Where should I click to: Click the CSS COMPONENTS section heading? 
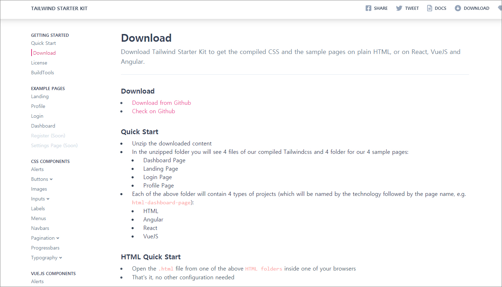pos(50,161)
